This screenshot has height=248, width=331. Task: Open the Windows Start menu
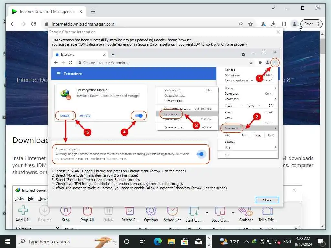[8, 242]
